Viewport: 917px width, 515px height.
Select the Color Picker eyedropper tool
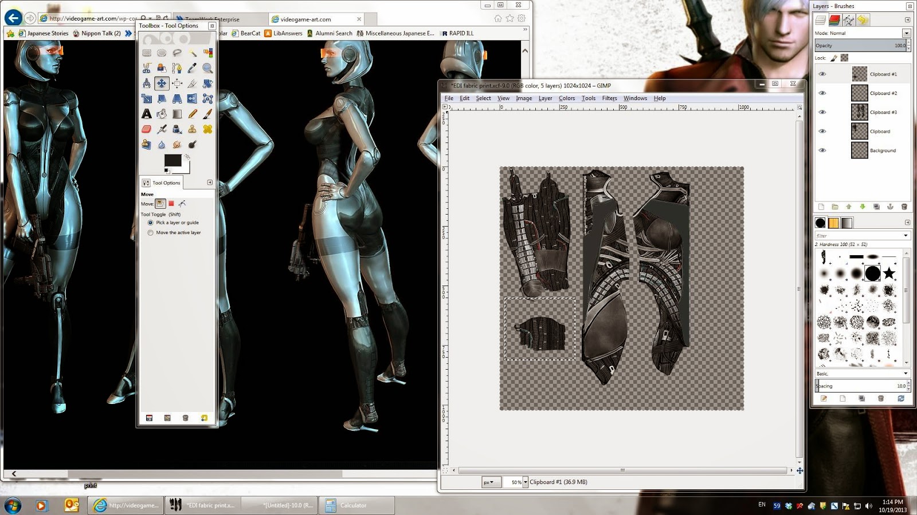[193, 68]
